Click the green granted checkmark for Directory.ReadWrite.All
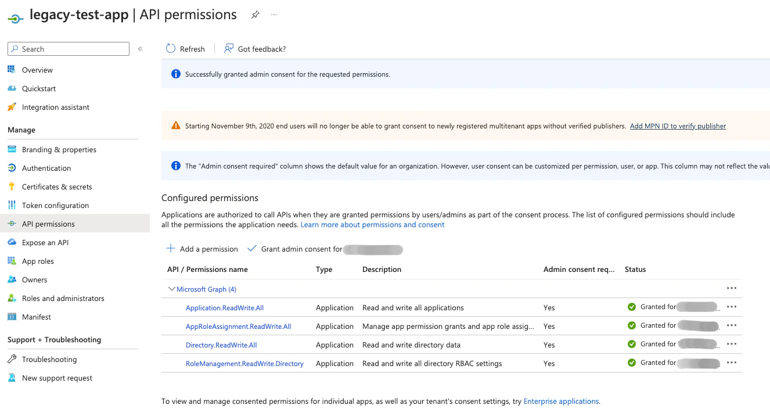The height and width of the screenshot is (412, 770). (x=632, y=344)
